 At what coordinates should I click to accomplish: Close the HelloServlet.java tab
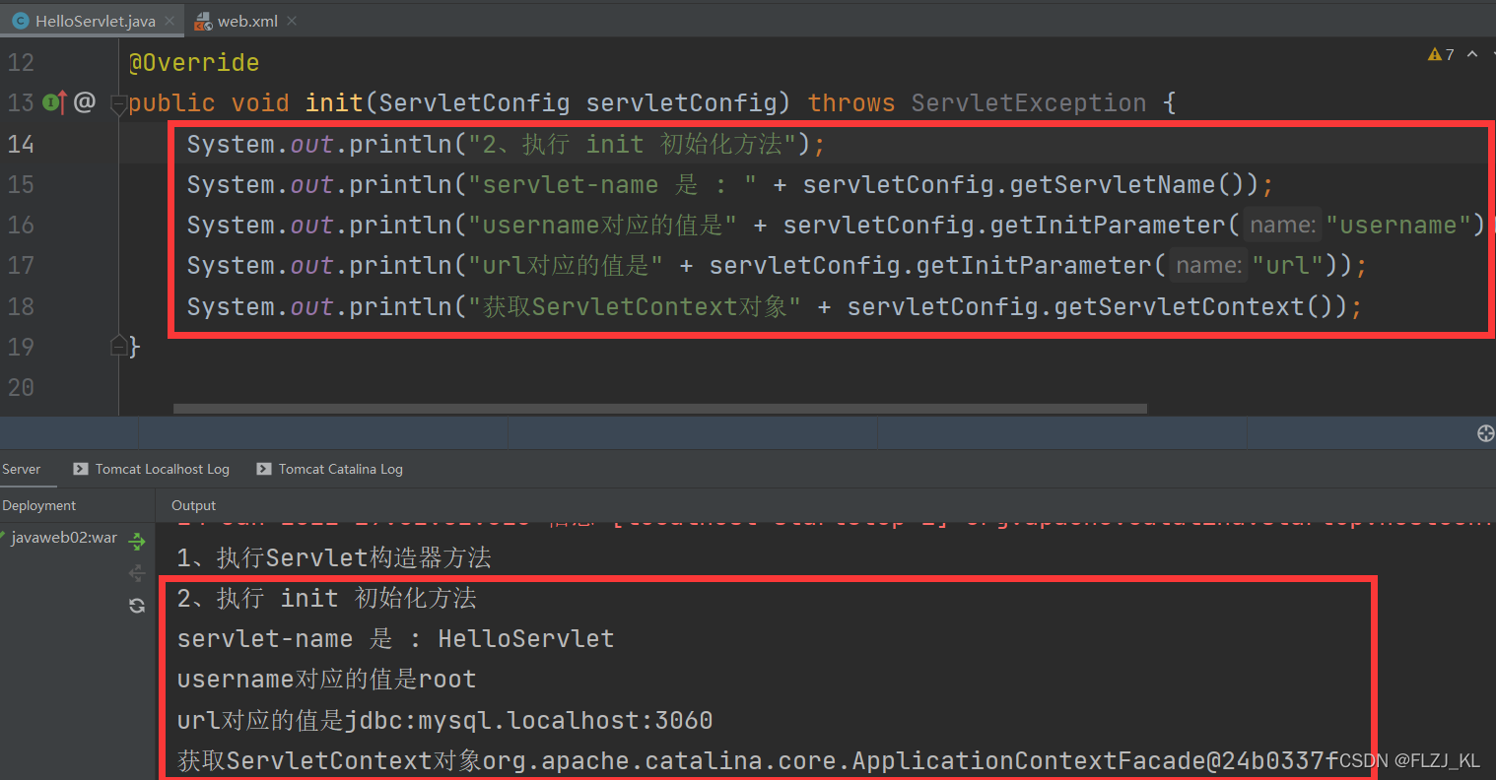(x=170, y=21)
